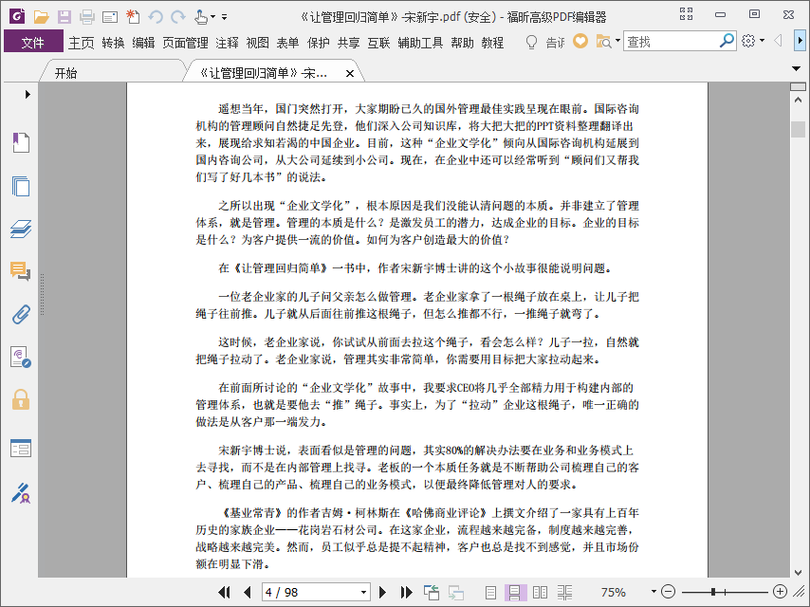Expand the left navigation panel
810x607 pixels.
coord(28,94)
